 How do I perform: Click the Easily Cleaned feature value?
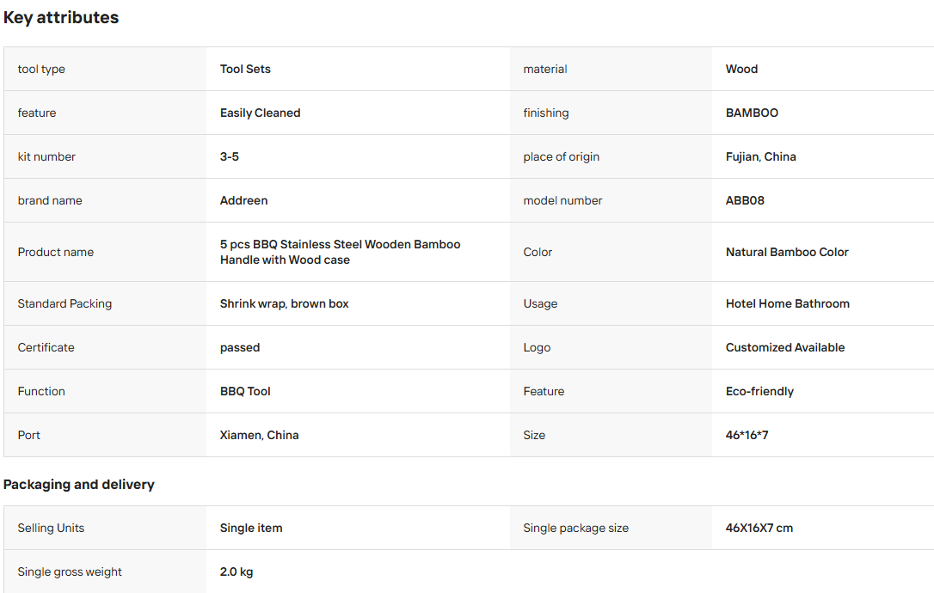[x=260, y=113]
